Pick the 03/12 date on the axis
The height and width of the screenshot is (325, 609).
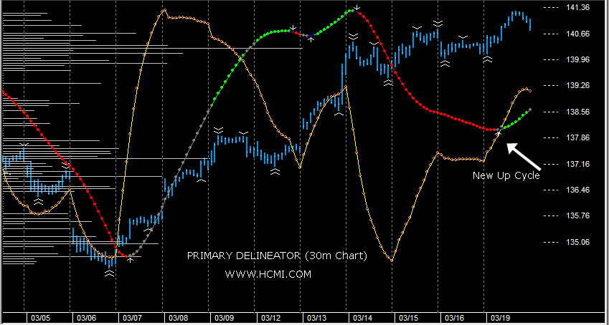coord(270,317)
